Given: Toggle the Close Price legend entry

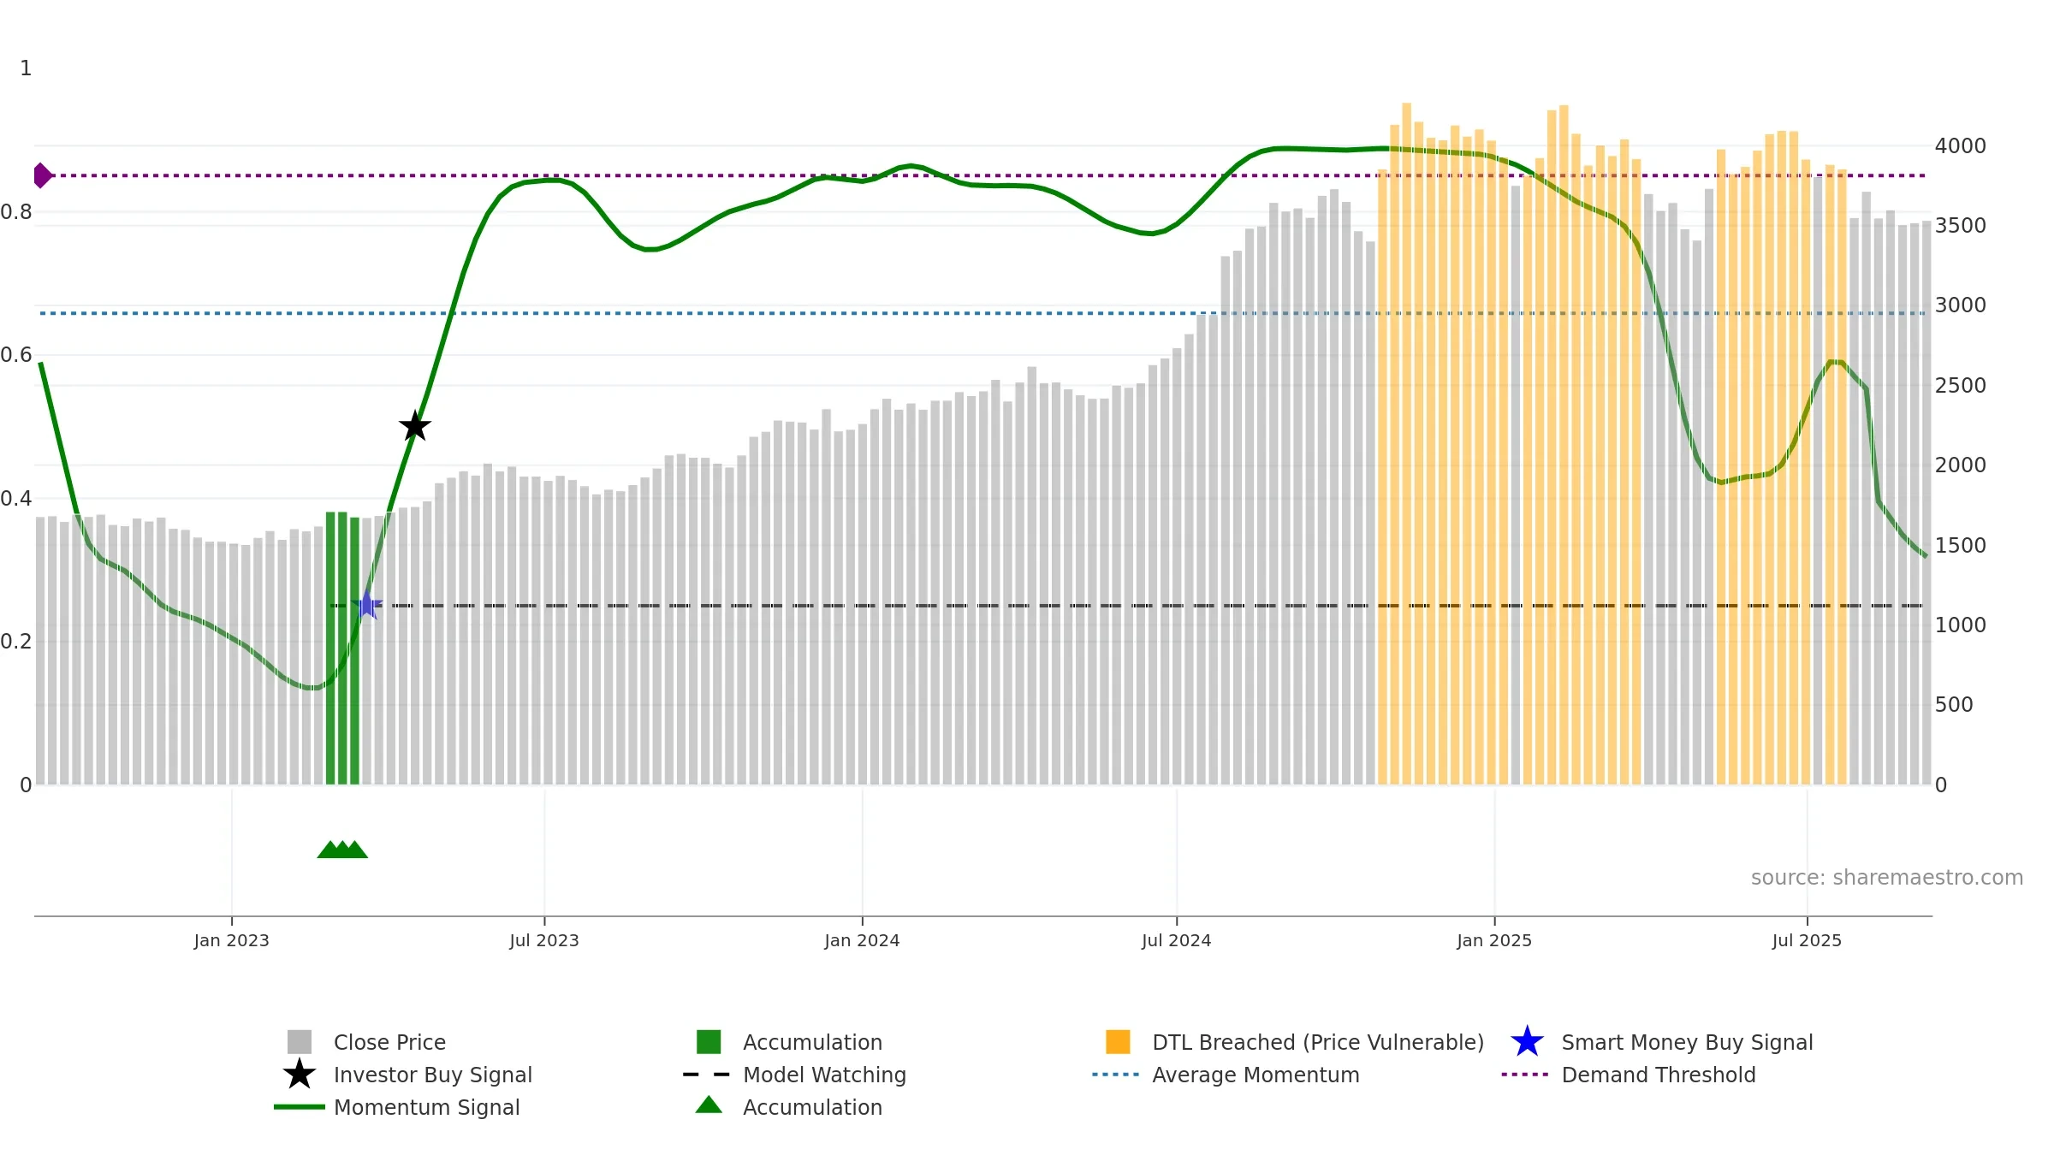Looking at the screenshot, I should (389, 1042).
